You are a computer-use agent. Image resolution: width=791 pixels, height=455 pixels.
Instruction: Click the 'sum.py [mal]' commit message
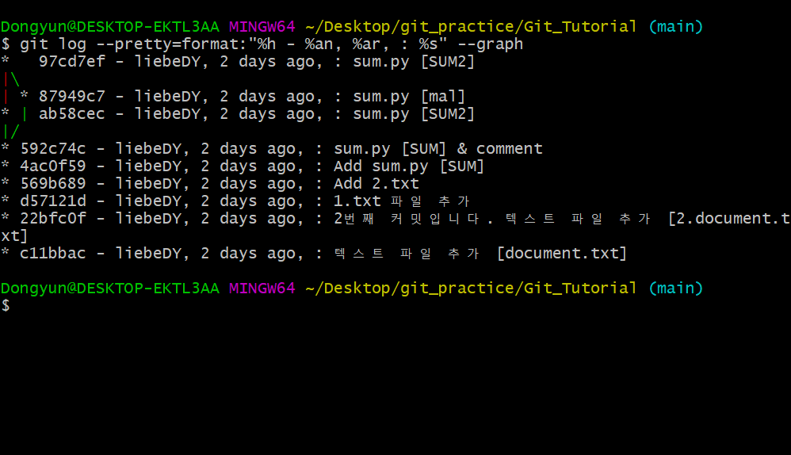(409, 97)
